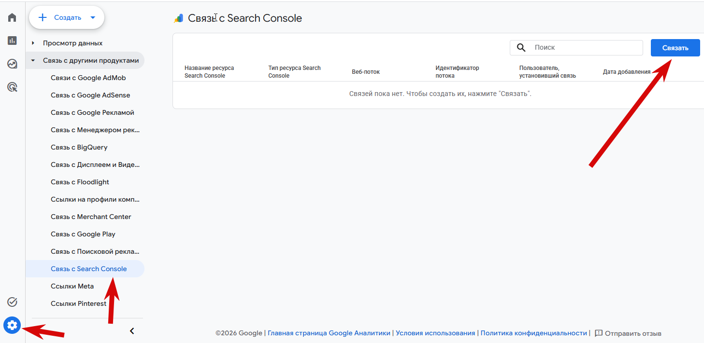This screenshot has width=704, height=343.
Task: Click the plus icon in Создать button
Action: pos(43,17)
